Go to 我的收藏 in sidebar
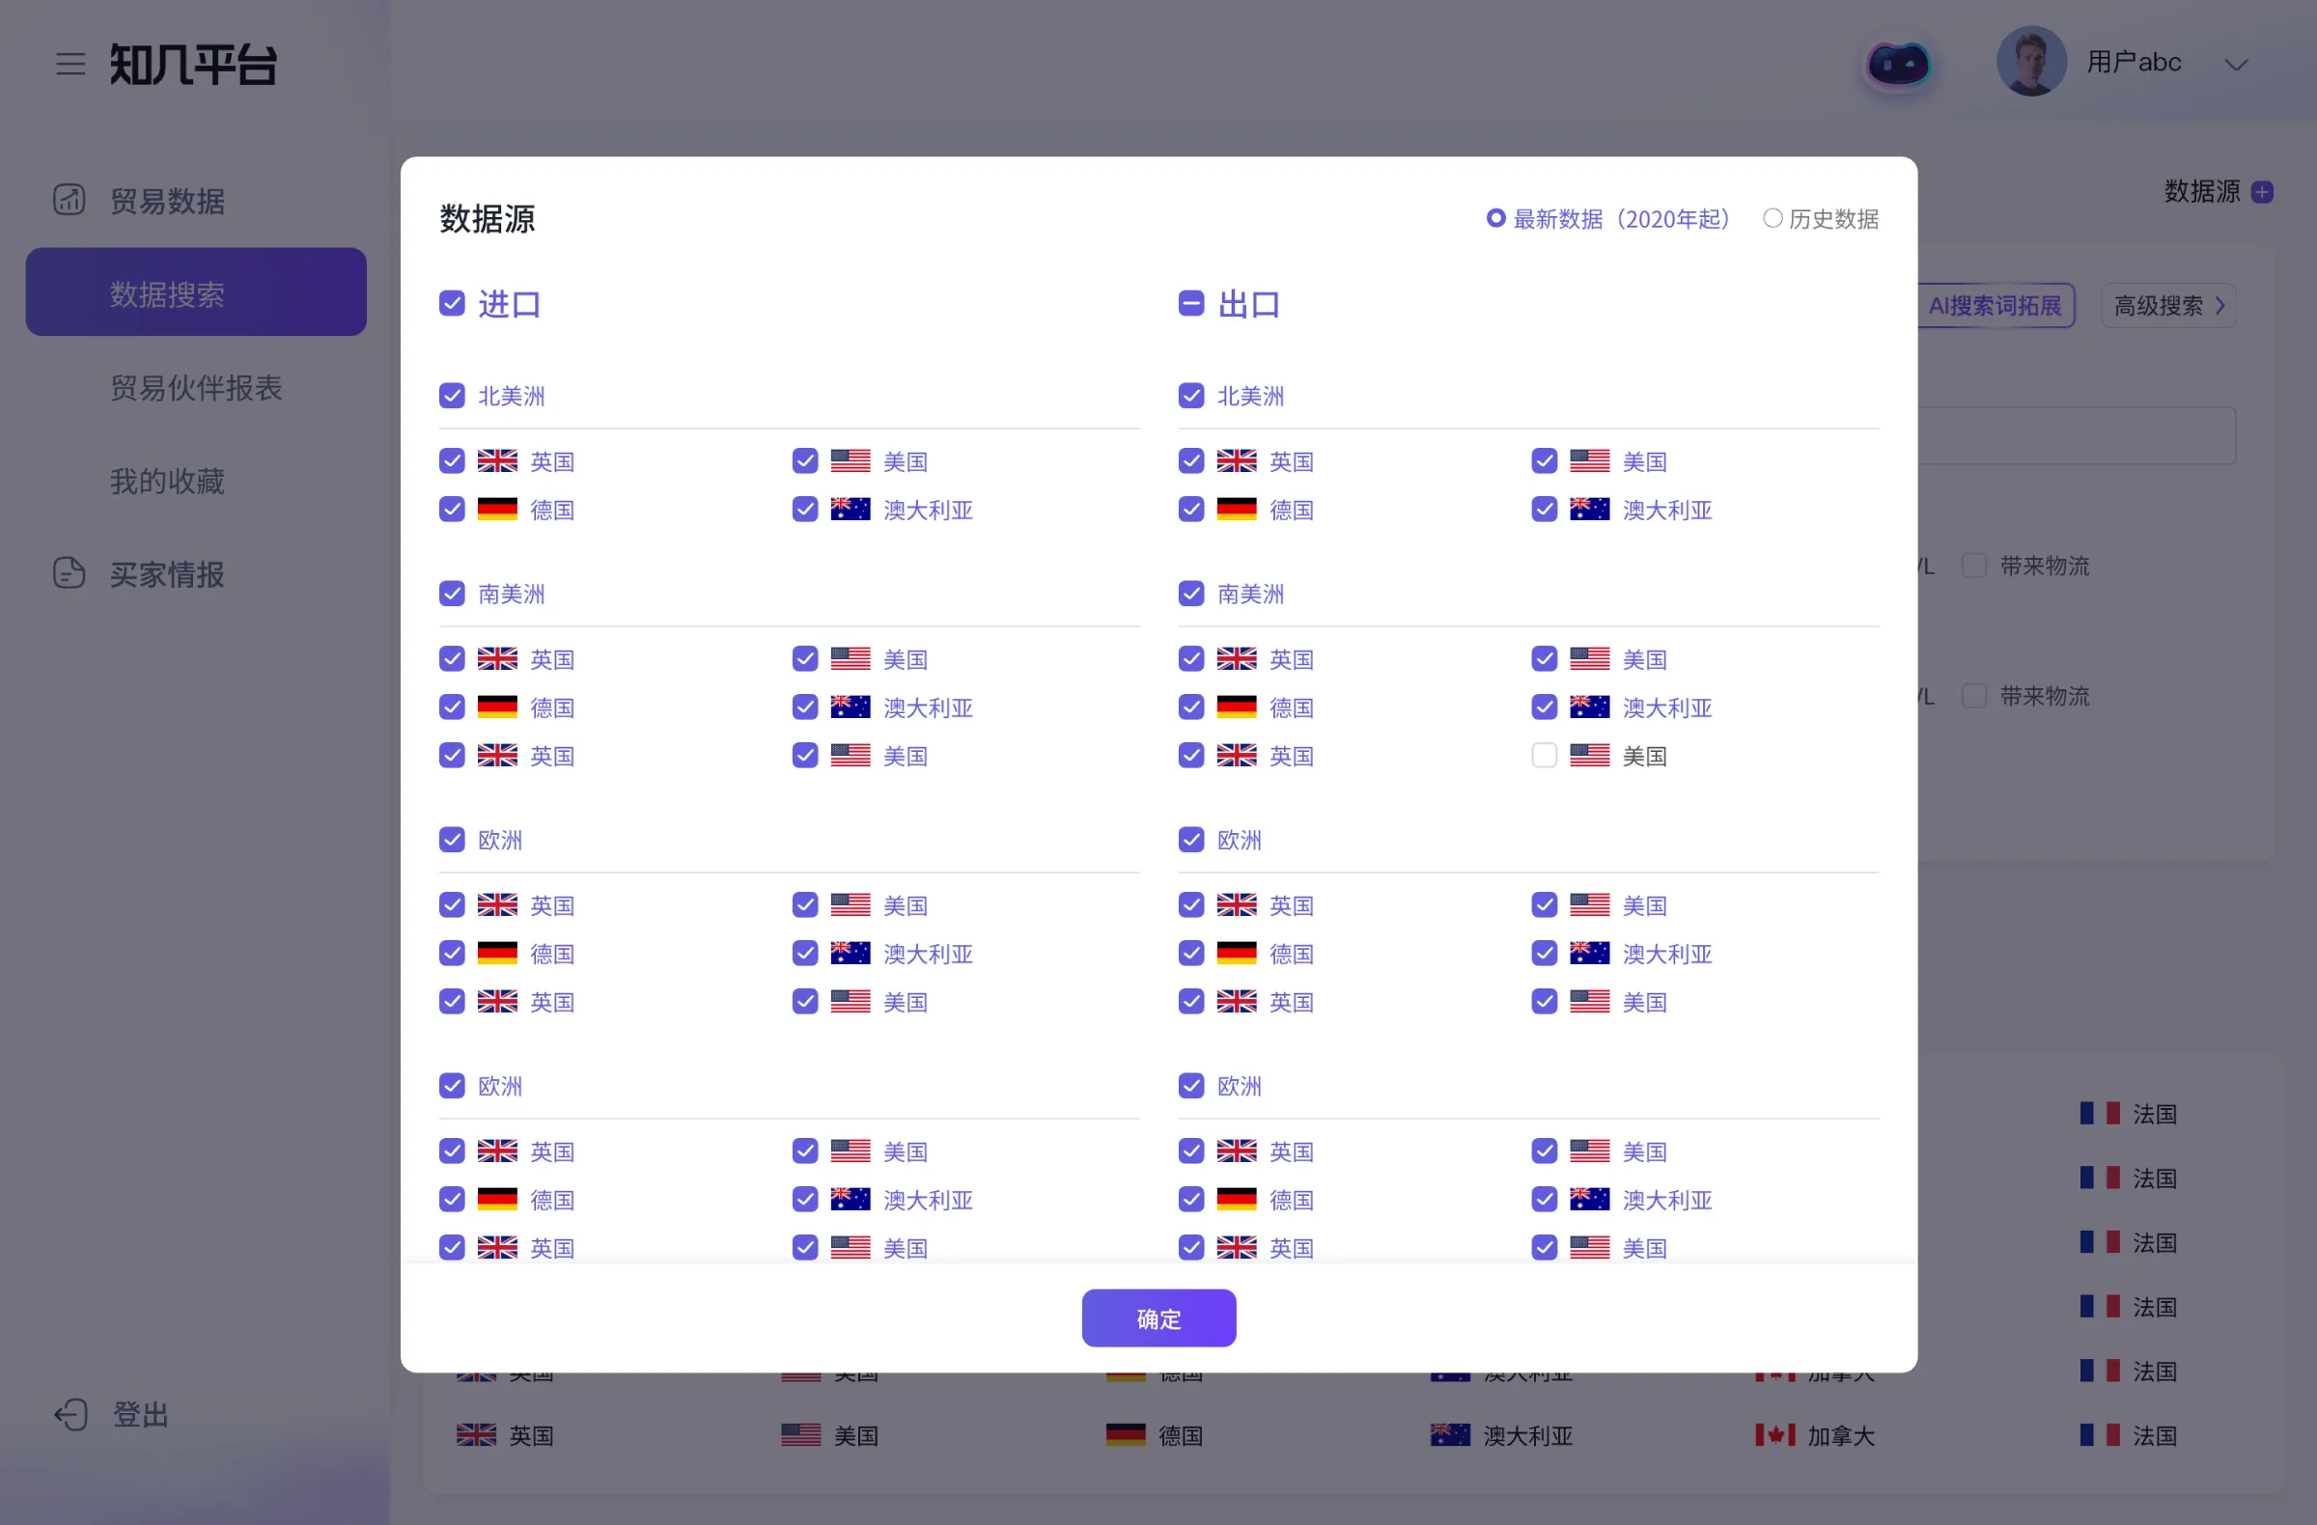This screenshot has width=2317, height=1525. coord(166,481)
